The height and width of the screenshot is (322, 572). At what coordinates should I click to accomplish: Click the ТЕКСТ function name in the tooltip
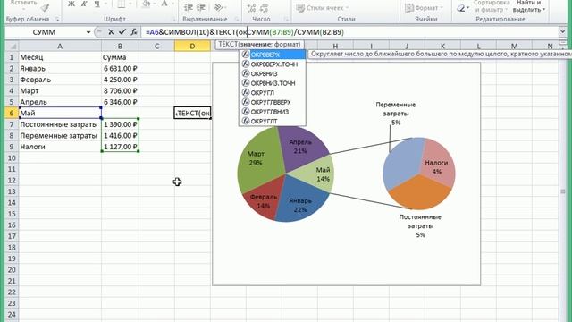click(x=228, y=44)
